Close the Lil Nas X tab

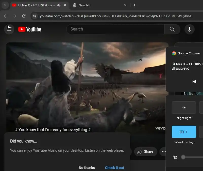pyautogui.click(x=65, y=5)
